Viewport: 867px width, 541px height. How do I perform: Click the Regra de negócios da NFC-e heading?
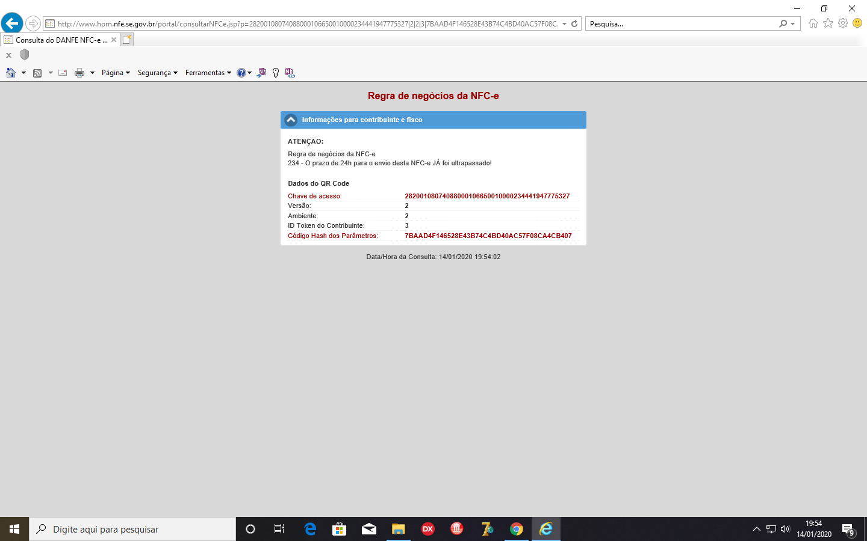click(x=433, y=96)
